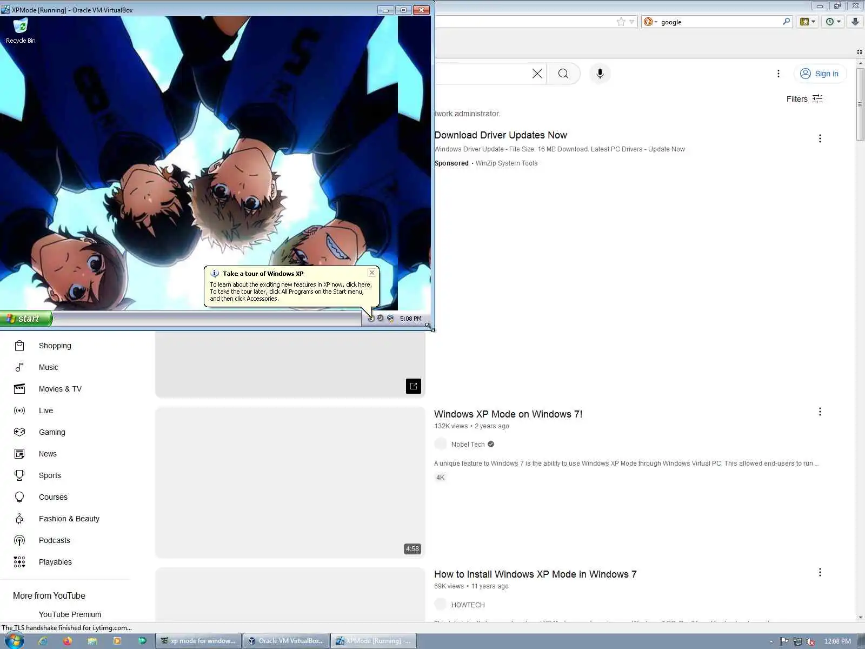Open the Windows 7 Start orb
This screenshot has height=649, width=865.
(14, 641)
